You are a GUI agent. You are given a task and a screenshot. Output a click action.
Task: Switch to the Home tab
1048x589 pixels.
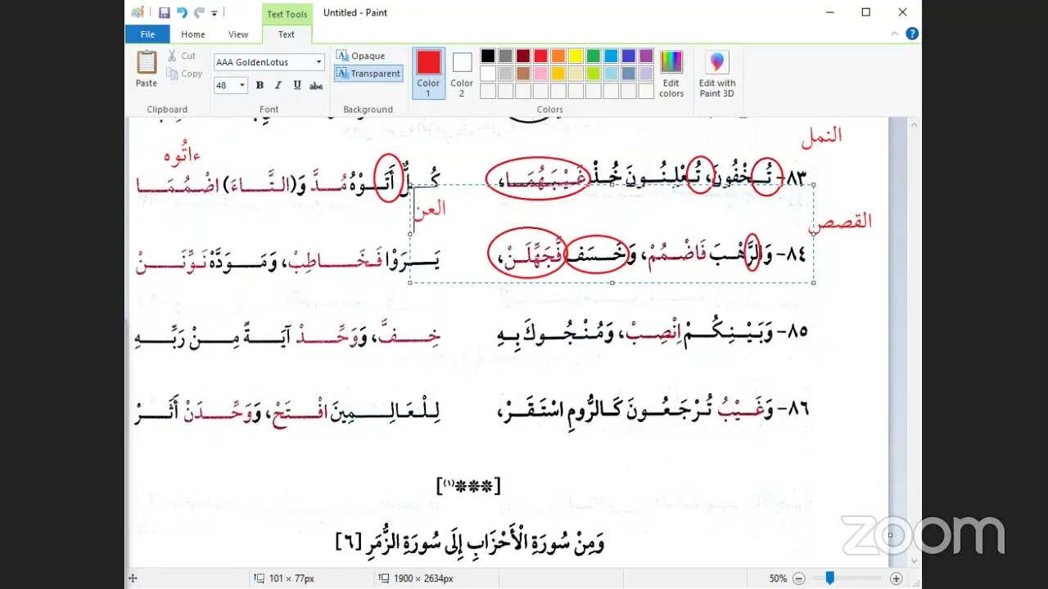tap(193, 34)
